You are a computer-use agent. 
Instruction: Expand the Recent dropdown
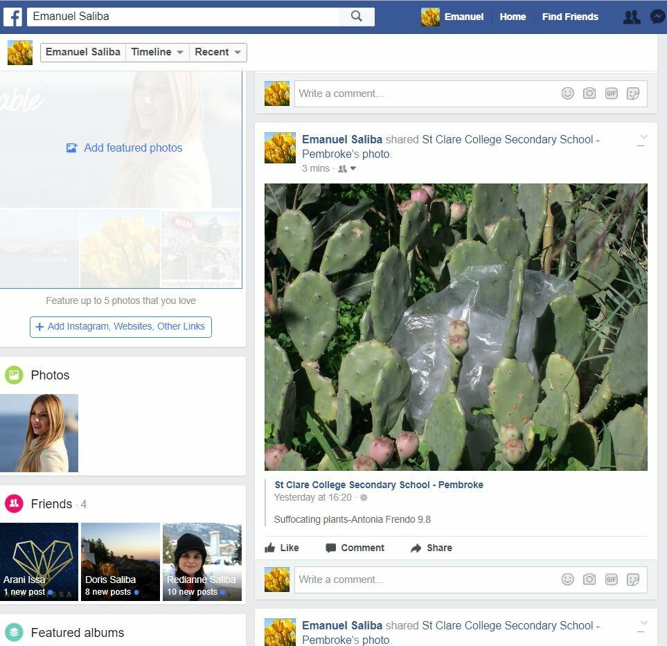[217, 52]
